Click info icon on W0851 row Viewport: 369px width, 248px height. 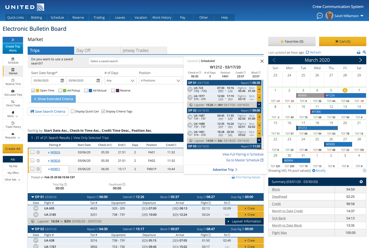pos(38,169)
